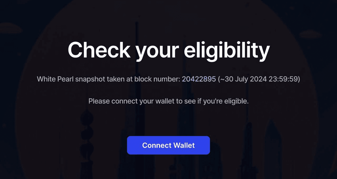
Task: Click the word "Wallet" on the blue button
Action: point(184,145)
